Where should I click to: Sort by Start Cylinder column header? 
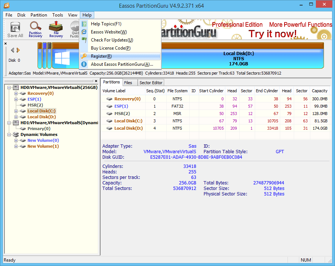[x=211, y=91]
